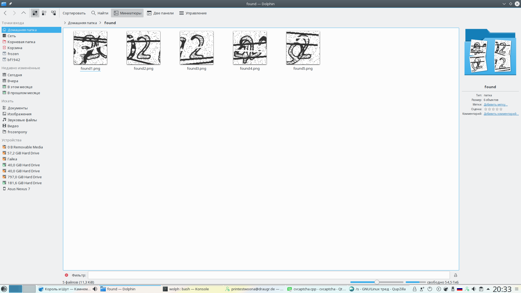Switch to Compact view mode
The image size is (521, 293).
click(x=44, y=13)
